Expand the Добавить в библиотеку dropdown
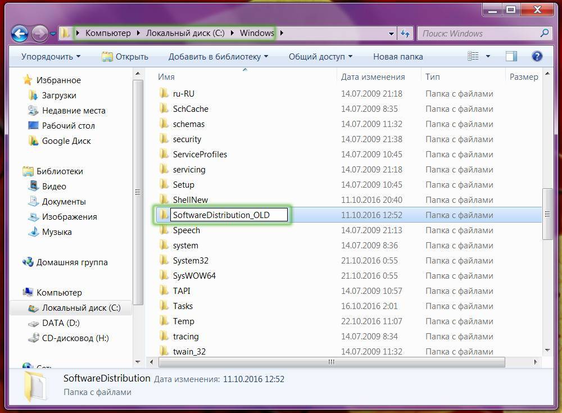The image size is (562, 413). 218,57
